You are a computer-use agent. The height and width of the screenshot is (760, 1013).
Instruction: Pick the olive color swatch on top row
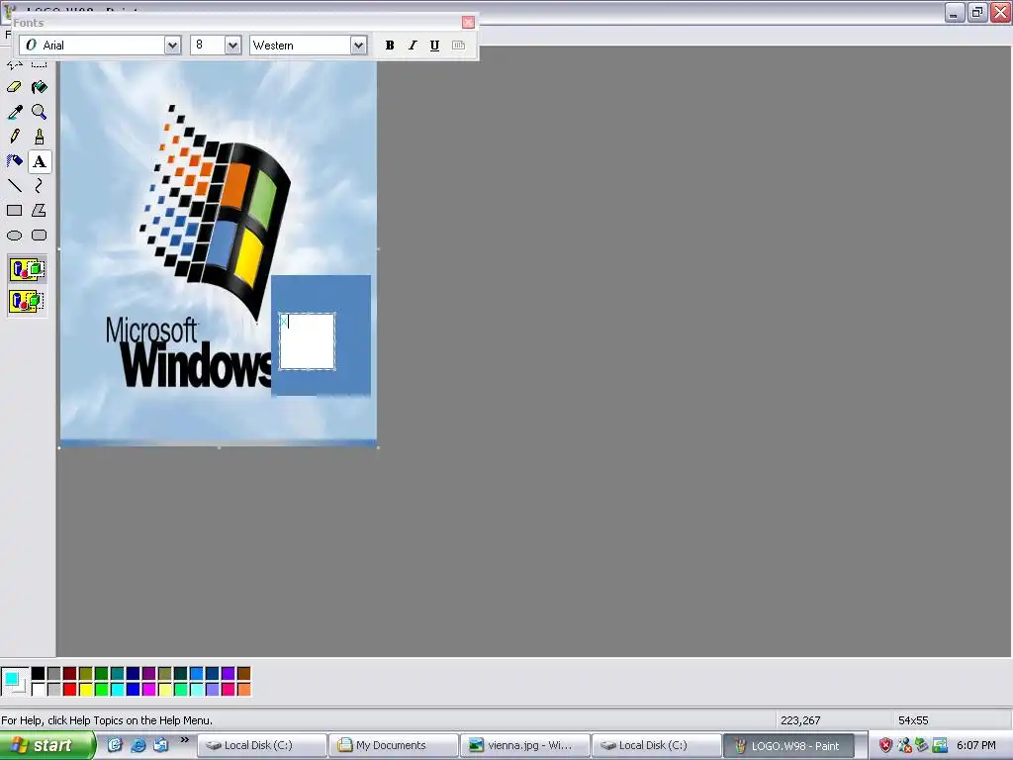coord(85,674)
